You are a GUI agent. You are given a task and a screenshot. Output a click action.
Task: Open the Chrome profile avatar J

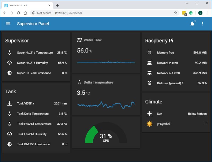200,13
